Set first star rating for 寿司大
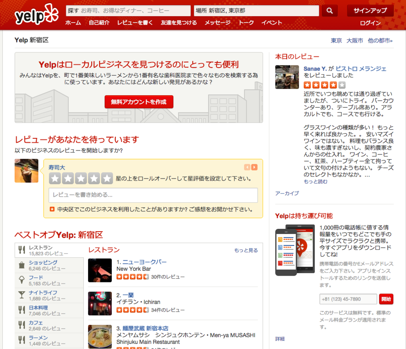Screen dimensions: 406x349 tap(55, 178)
